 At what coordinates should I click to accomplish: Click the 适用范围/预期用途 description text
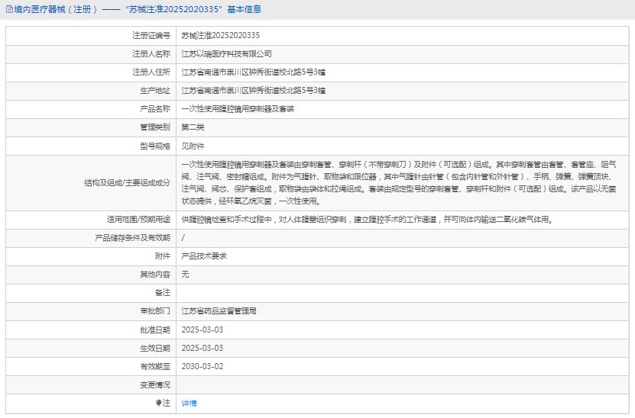[366, 220]
